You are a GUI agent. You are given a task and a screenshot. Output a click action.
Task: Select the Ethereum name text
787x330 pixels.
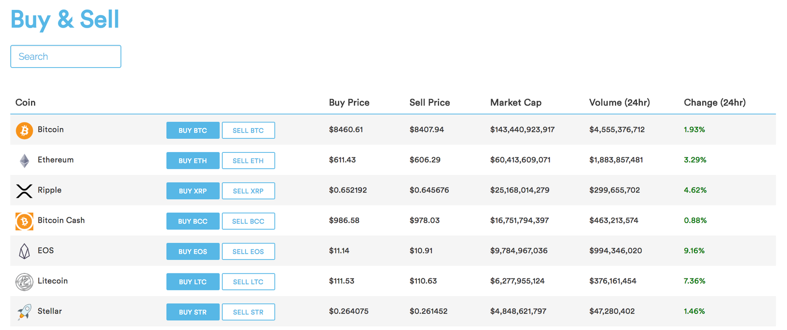[x=56, y=160]
